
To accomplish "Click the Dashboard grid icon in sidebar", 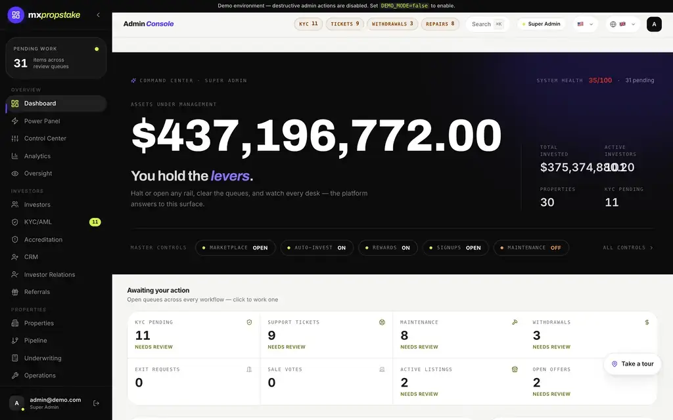I will pyautogui.click(x=15, y=103).
